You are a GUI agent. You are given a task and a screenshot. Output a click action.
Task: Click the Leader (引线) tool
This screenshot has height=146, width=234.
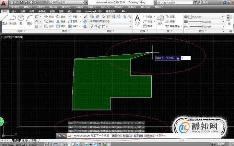pos(148,22)
